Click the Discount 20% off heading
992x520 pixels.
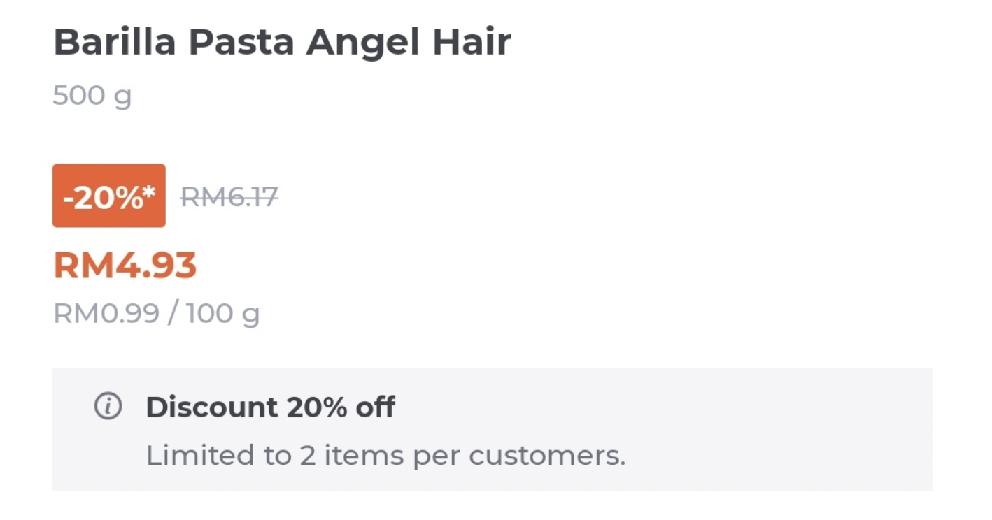[x=270, y=407]
